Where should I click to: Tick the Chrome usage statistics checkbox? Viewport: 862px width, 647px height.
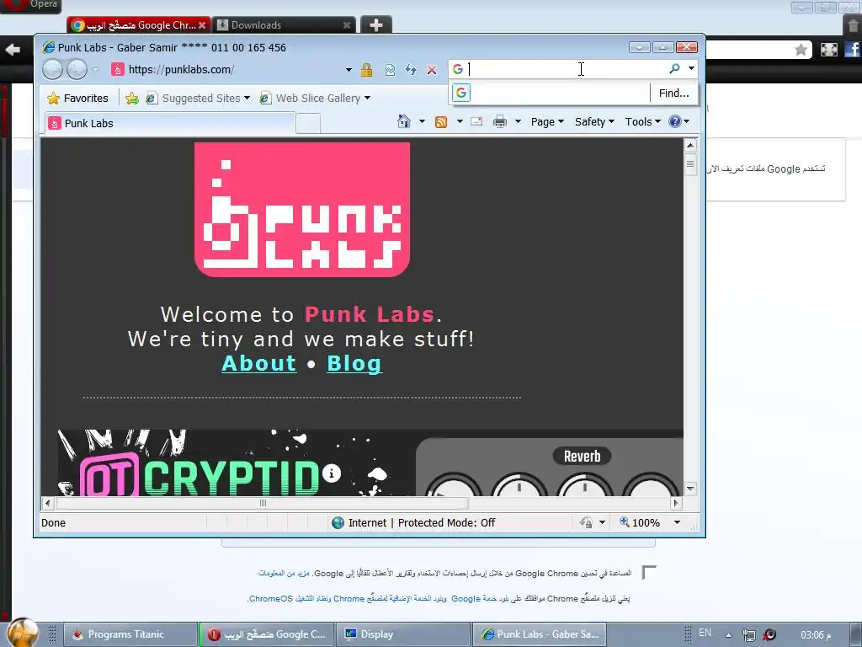(x=649, y=573)
